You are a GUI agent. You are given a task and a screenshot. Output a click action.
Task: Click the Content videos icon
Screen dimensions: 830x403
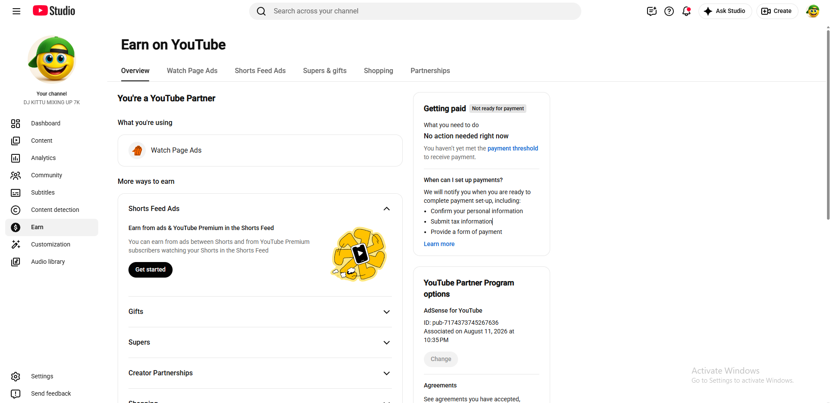pyautogui.click(x=16, y=141)
